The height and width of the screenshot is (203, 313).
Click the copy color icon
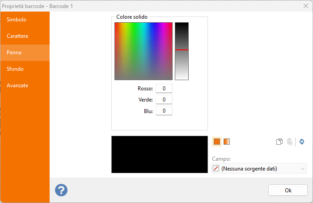279,142
